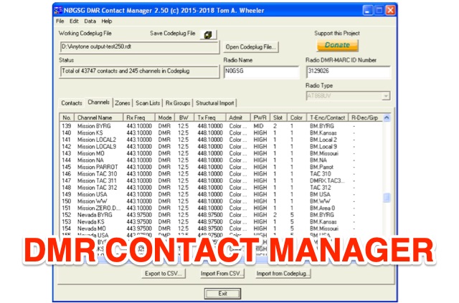459x303 pixels.
Task: Click Export to CSV button
Action: (164, 274)
